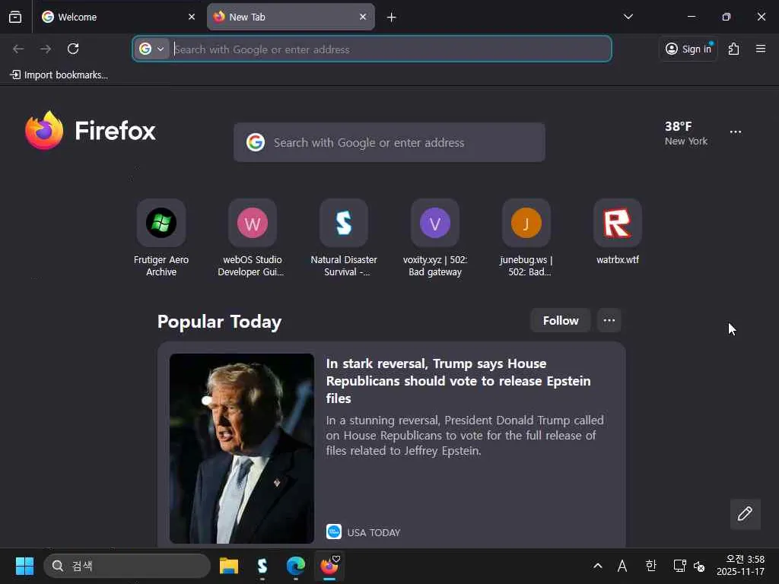
Task: Select the New Tab tab
Action: [291, 17]
